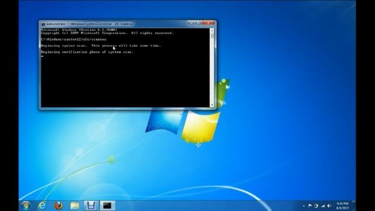Click the 'sfc /scannow' command line

coord(73,39)
